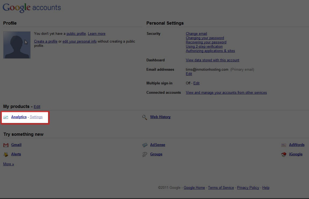The width and height of the screenshot is (309, 199).
Task: Click the AdSense icon
Action: click(145, 145)
